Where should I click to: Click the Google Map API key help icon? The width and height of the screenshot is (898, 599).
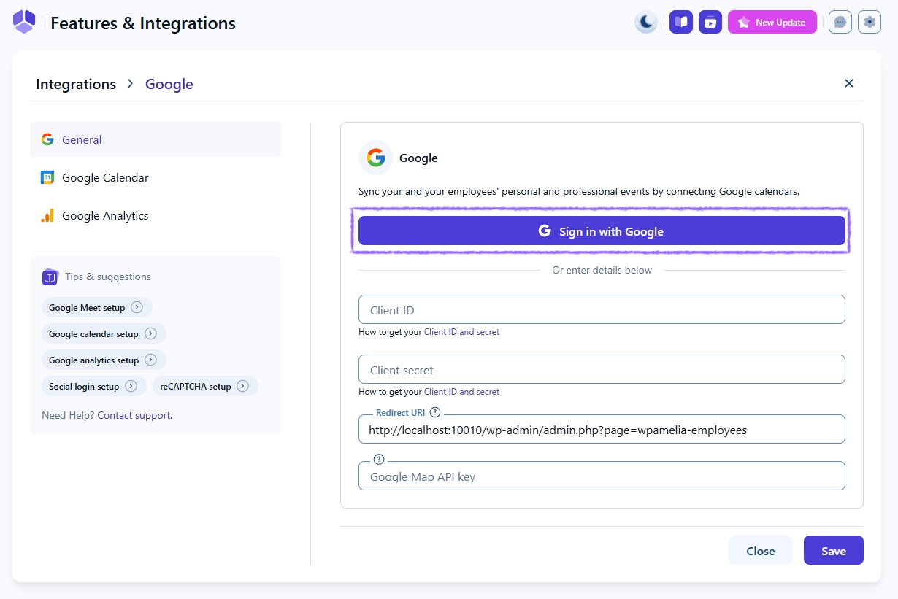[378, 459]
